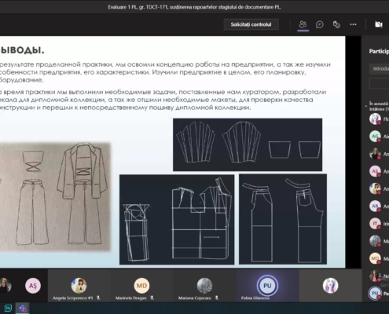
Task: Click the Particip panel header text
Action: (x=379, y=51)
